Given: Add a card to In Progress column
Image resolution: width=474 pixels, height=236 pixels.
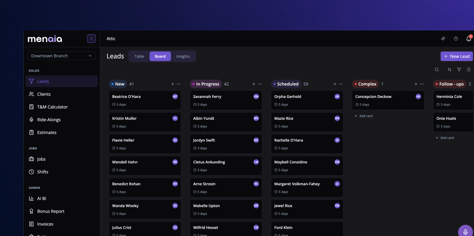Looking at the screenshot, I should click(254, 84).
